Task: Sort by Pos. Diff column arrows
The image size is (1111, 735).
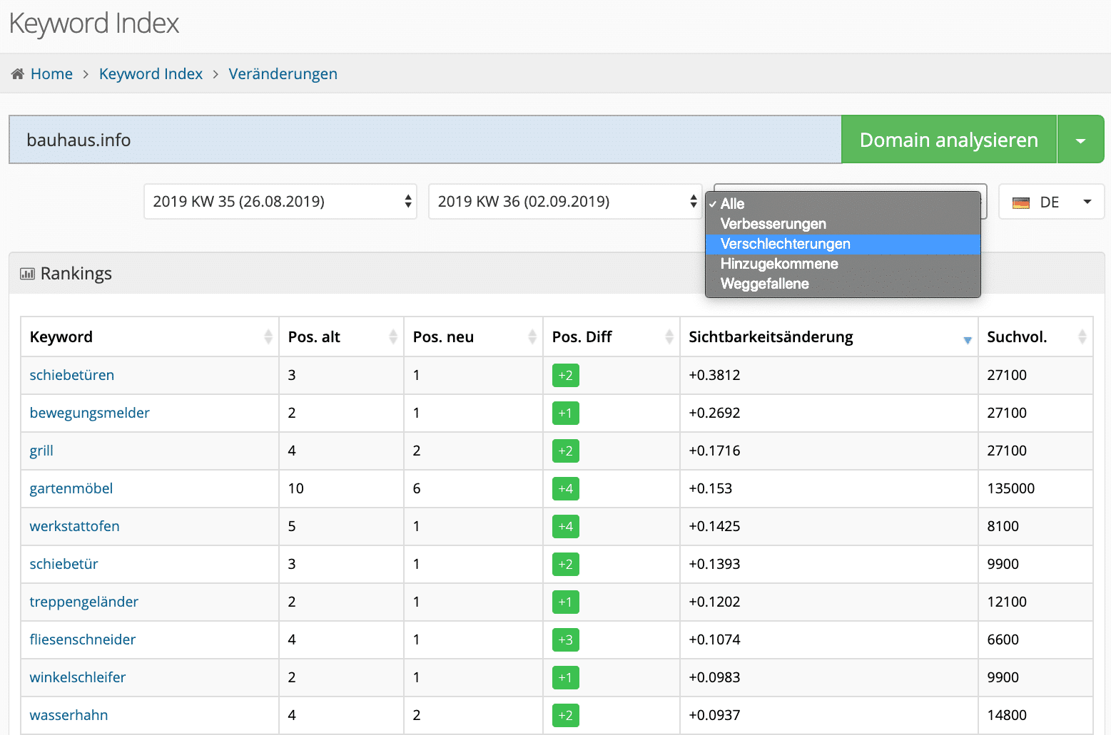Action: pyautogui.click(x=669, y=336)
